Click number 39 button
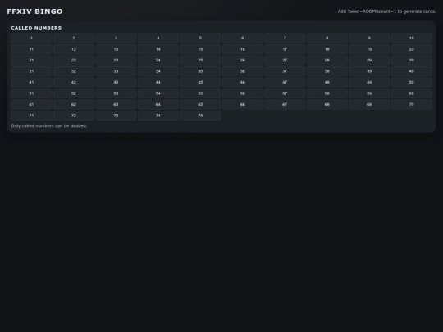This screenshot has height=332, width=443. pyautogui.click(x=369, y=71)
